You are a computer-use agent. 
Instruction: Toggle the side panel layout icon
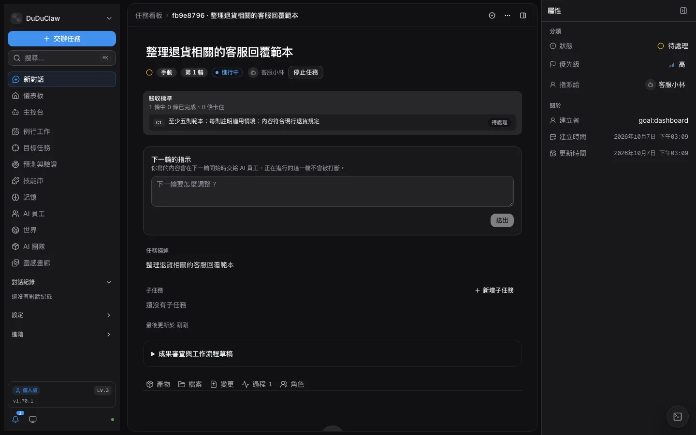point(523,15)
